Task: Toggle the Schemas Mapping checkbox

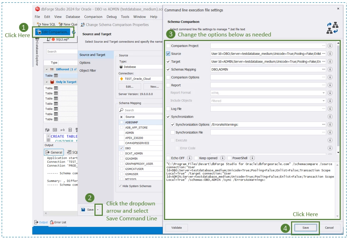Action: pyautogui.click(x=168, y=69)
